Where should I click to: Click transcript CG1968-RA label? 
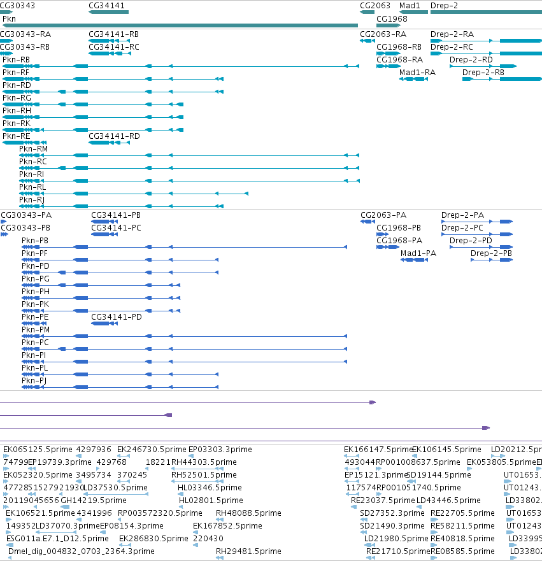[399, 59]
